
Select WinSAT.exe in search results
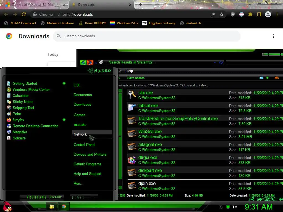point(205,134)
